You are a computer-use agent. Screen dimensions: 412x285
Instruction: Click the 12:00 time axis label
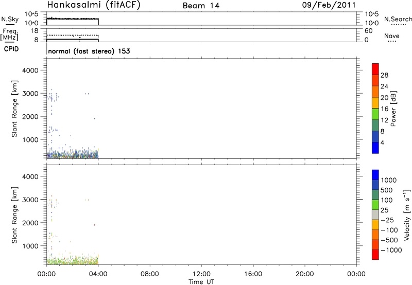pyautogui.click(x=201, y=274)
